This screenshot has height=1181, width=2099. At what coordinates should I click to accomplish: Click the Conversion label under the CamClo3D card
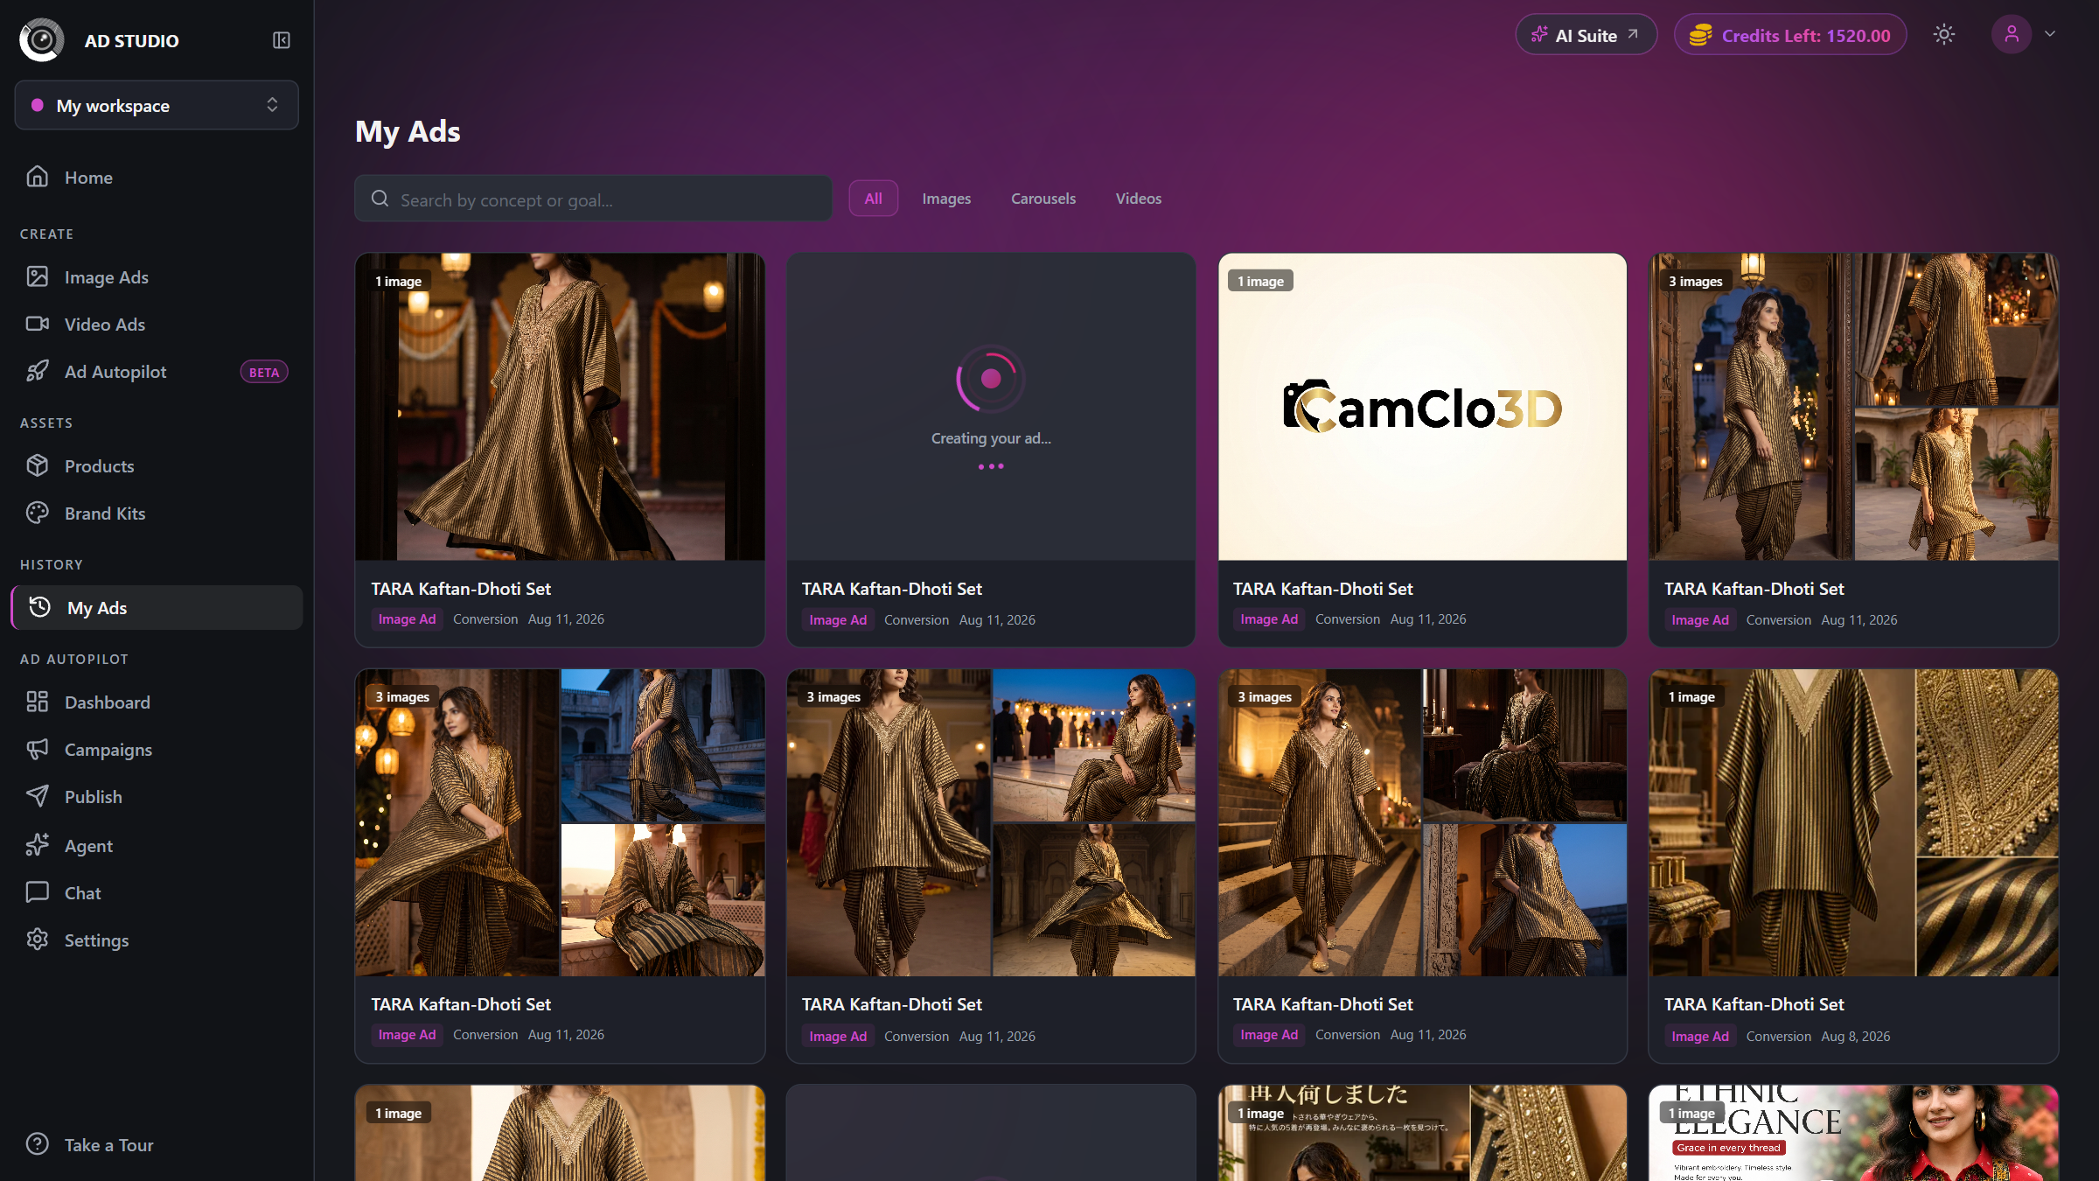click(x=1348, y=619)
